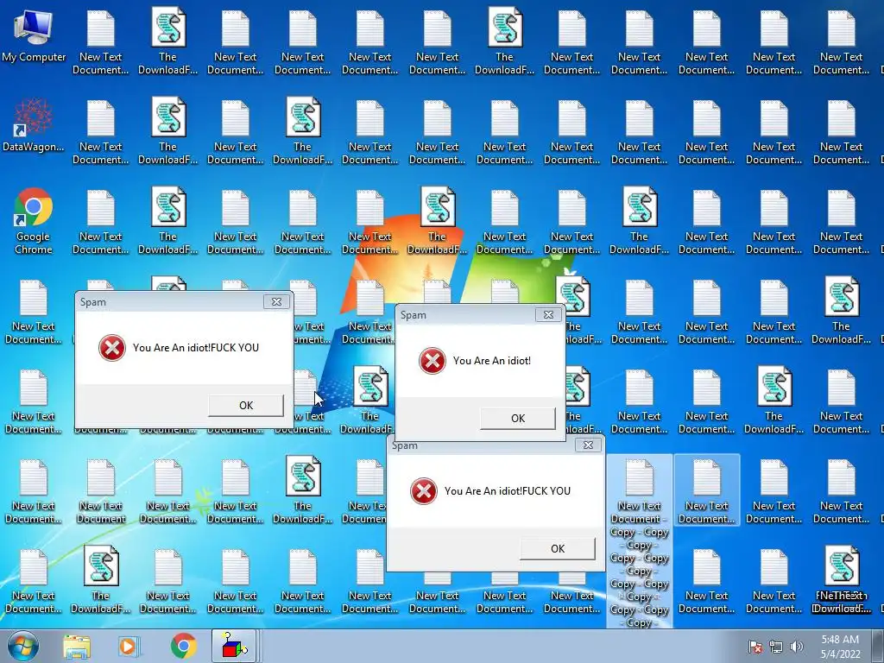Open the volume speaker tray icon
Viewport: 884px width, 663px height.
pyautogui.click(x=797, y=647)
